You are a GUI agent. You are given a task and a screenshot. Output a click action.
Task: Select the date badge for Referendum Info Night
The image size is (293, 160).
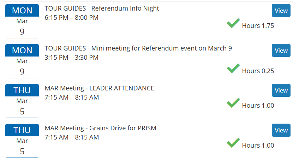[x=22, y=21]
